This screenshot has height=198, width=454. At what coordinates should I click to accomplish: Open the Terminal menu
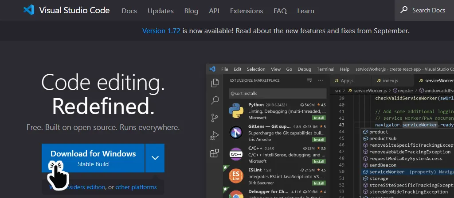tap(325, 69)
